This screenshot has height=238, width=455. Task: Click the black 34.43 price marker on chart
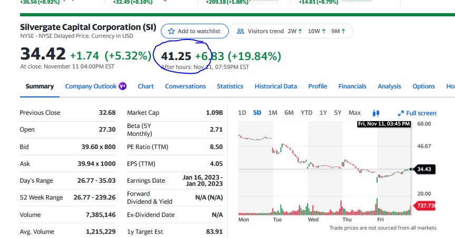click(x=424, y=170)
